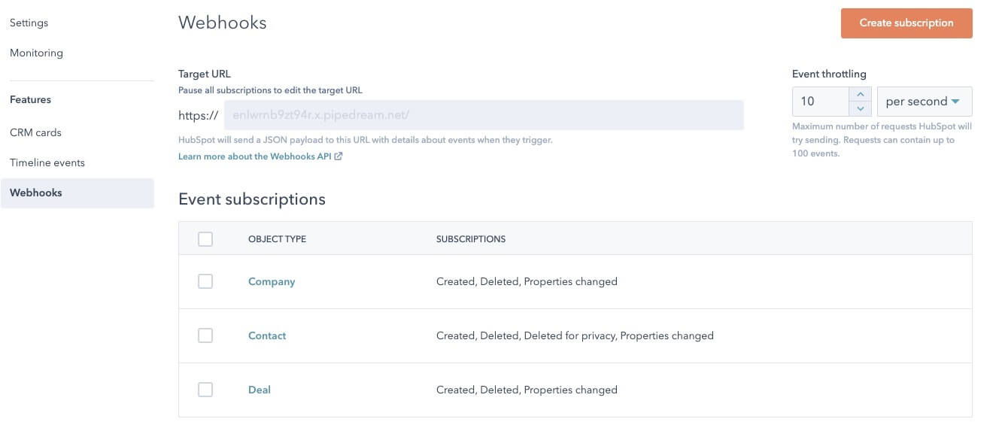
Task: Select Webhooks in the sidebar
Action: coord(35,192)
